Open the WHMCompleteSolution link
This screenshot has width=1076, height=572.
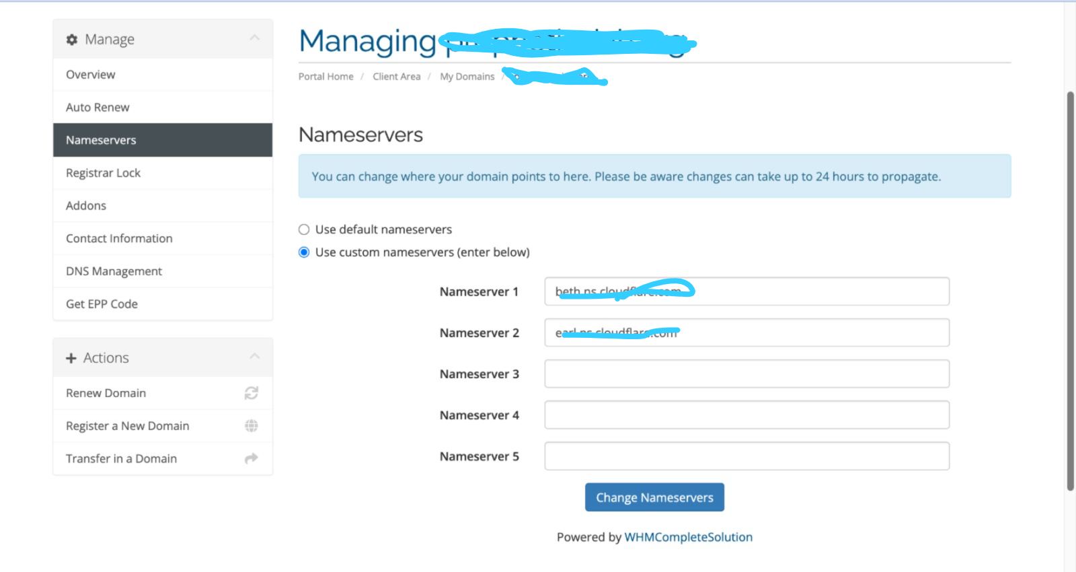[688, 537]
